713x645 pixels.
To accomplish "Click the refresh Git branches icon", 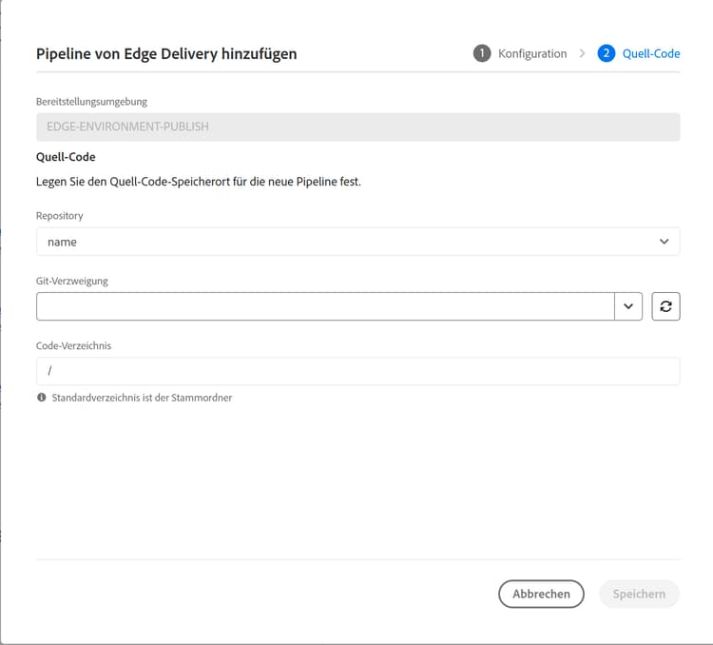I will tap(665, 306).
